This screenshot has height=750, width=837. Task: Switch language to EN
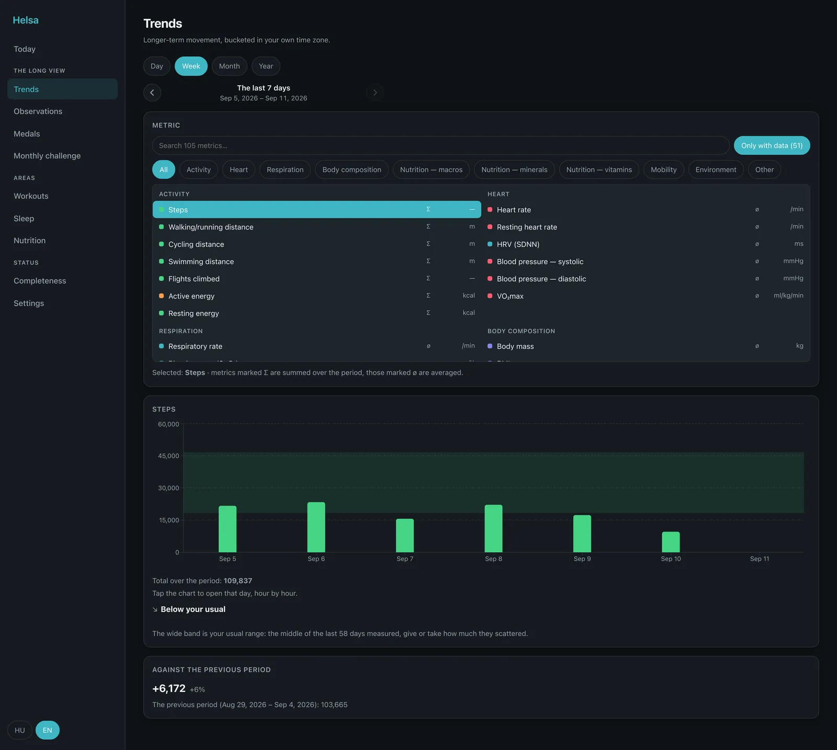point(48,730)
